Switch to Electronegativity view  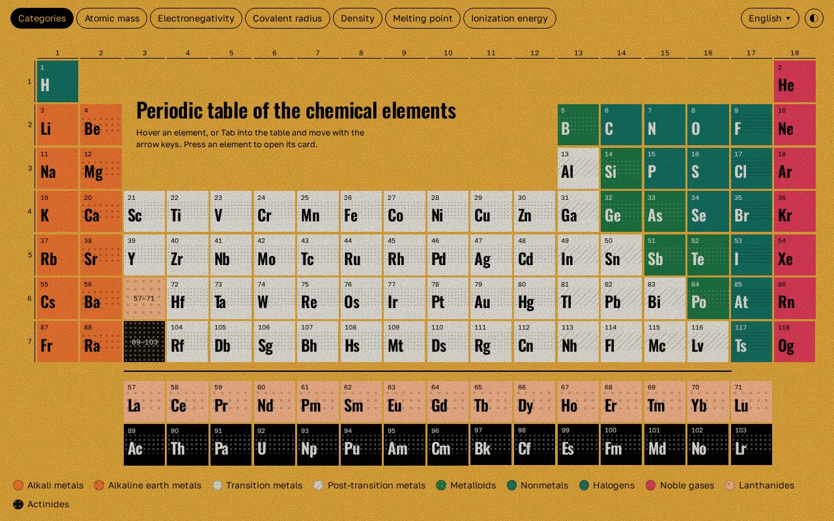[196, 18]
